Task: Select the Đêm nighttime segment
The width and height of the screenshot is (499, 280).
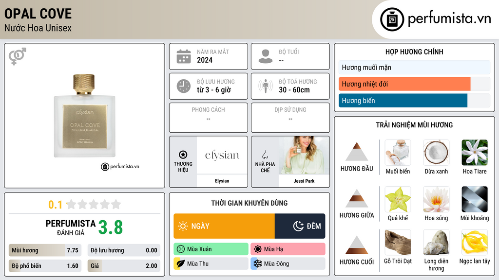Action: tap(300, 226)
